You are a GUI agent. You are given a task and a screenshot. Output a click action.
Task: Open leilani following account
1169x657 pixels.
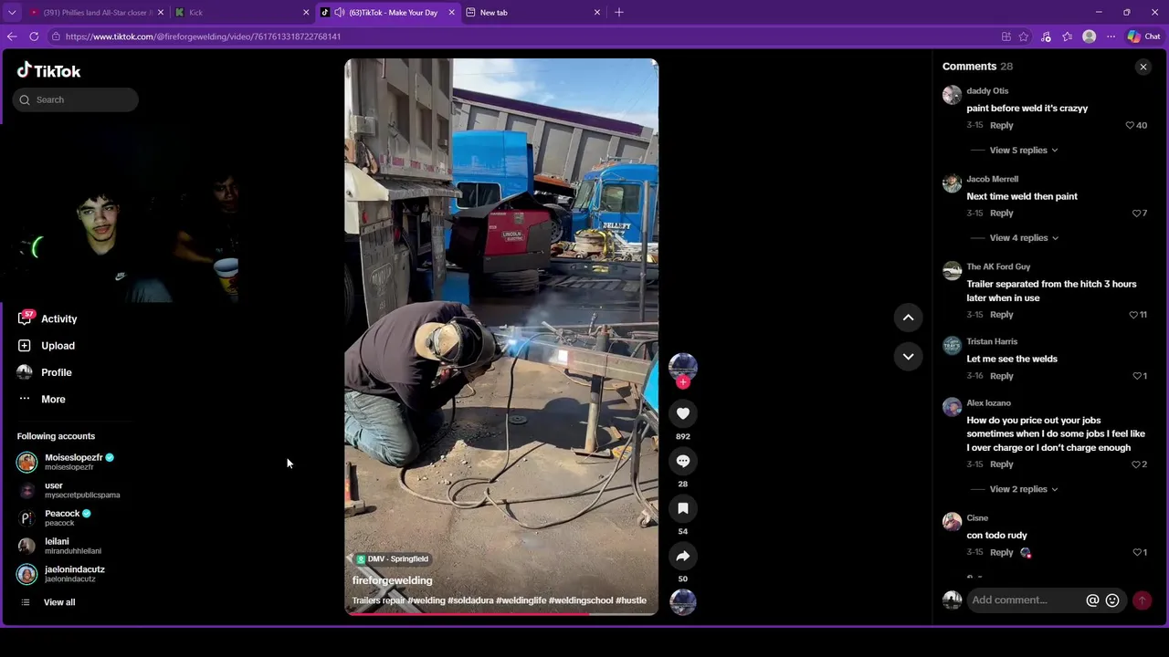59,546
